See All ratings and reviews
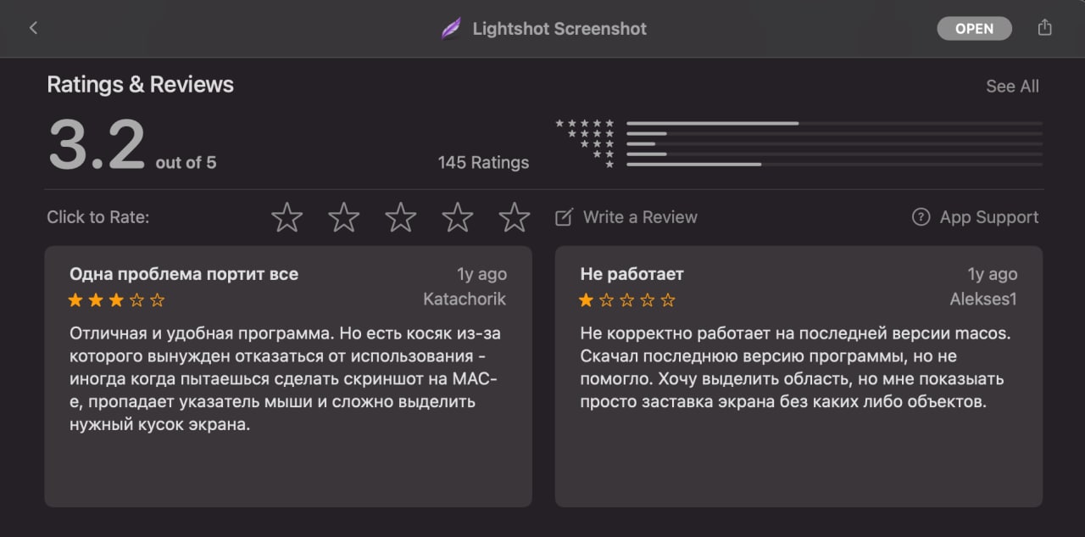Viewport: 1085px width, 537px height. click(x=1012, y=87)
